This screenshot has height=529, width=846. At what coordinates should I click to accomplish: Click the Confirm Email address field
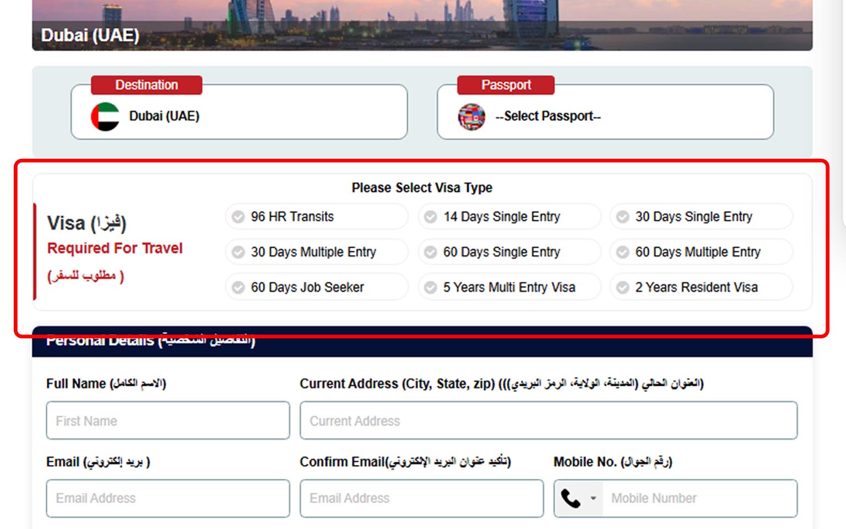(421, 499)
